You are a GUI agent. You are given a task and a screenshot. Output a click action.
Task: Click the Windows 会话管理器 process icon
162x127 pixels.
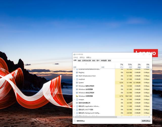click(x=77, y=89)
